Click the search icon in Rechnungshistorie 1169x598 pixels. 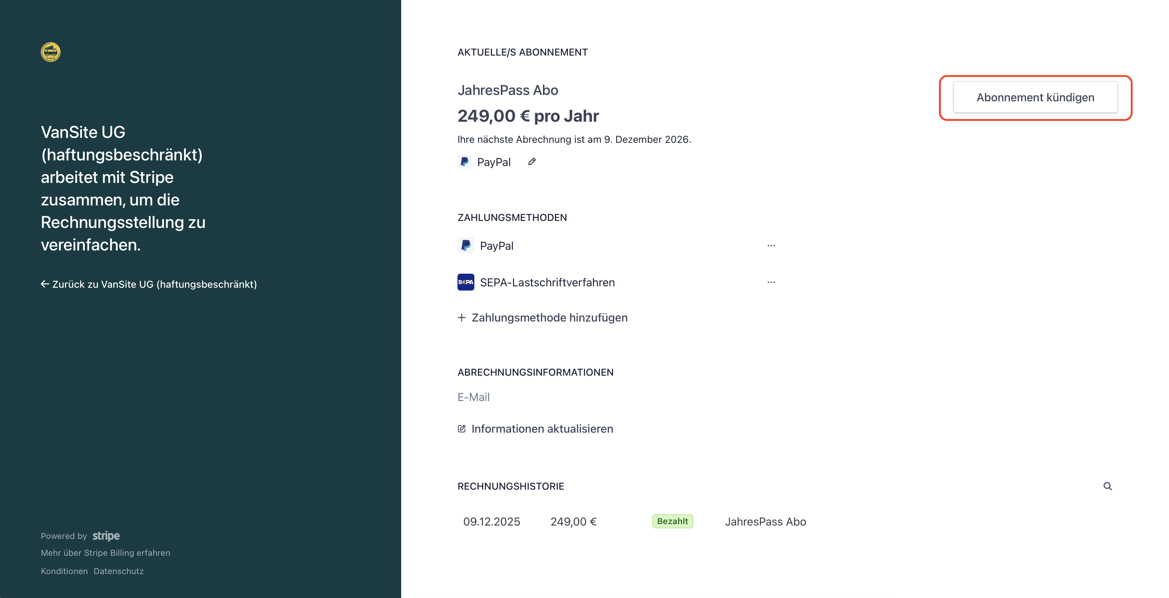pyautogui.click(x=1107, y=486)
